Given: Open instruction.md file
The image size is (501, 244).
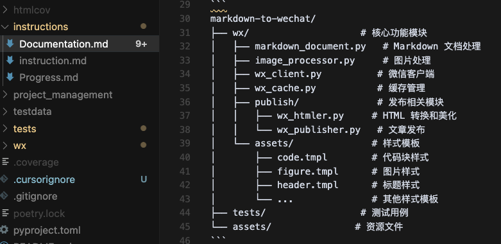Looking at the screenshot, I should point(53,61).
